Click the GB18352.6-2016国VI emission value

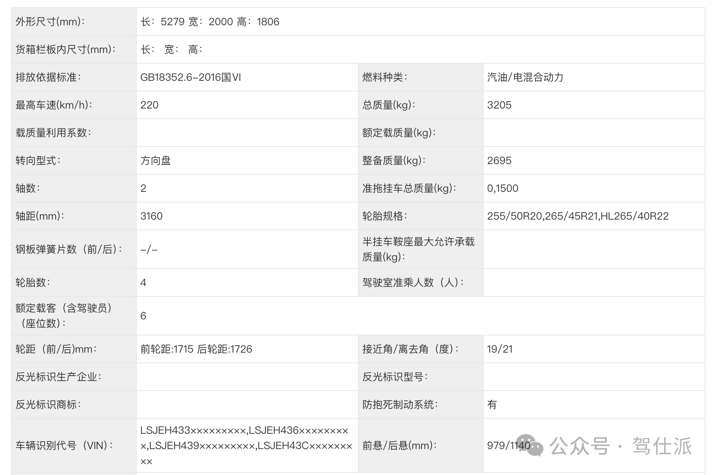(190, 77)
